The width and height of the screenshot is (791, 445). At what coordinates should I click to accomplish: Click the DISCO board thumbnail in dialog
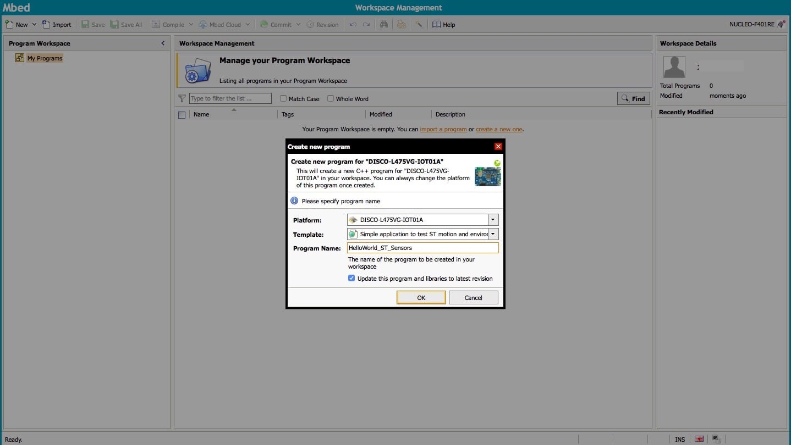click(x=487, y=176)
